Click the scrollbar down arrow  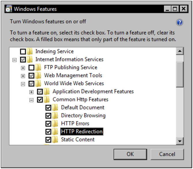(x=180, y=141)
